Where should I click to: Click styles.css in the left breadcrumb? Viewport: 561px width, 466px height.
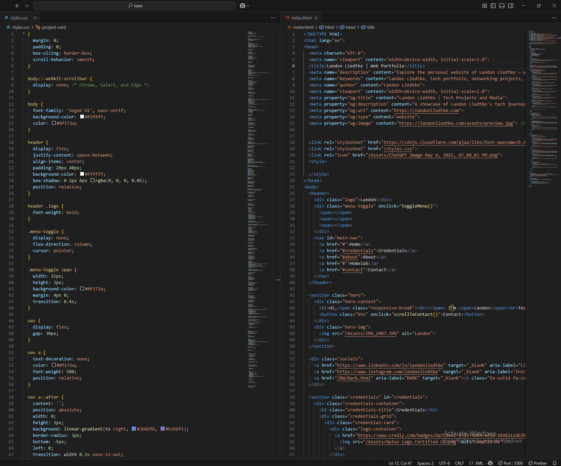pos(21,27)
